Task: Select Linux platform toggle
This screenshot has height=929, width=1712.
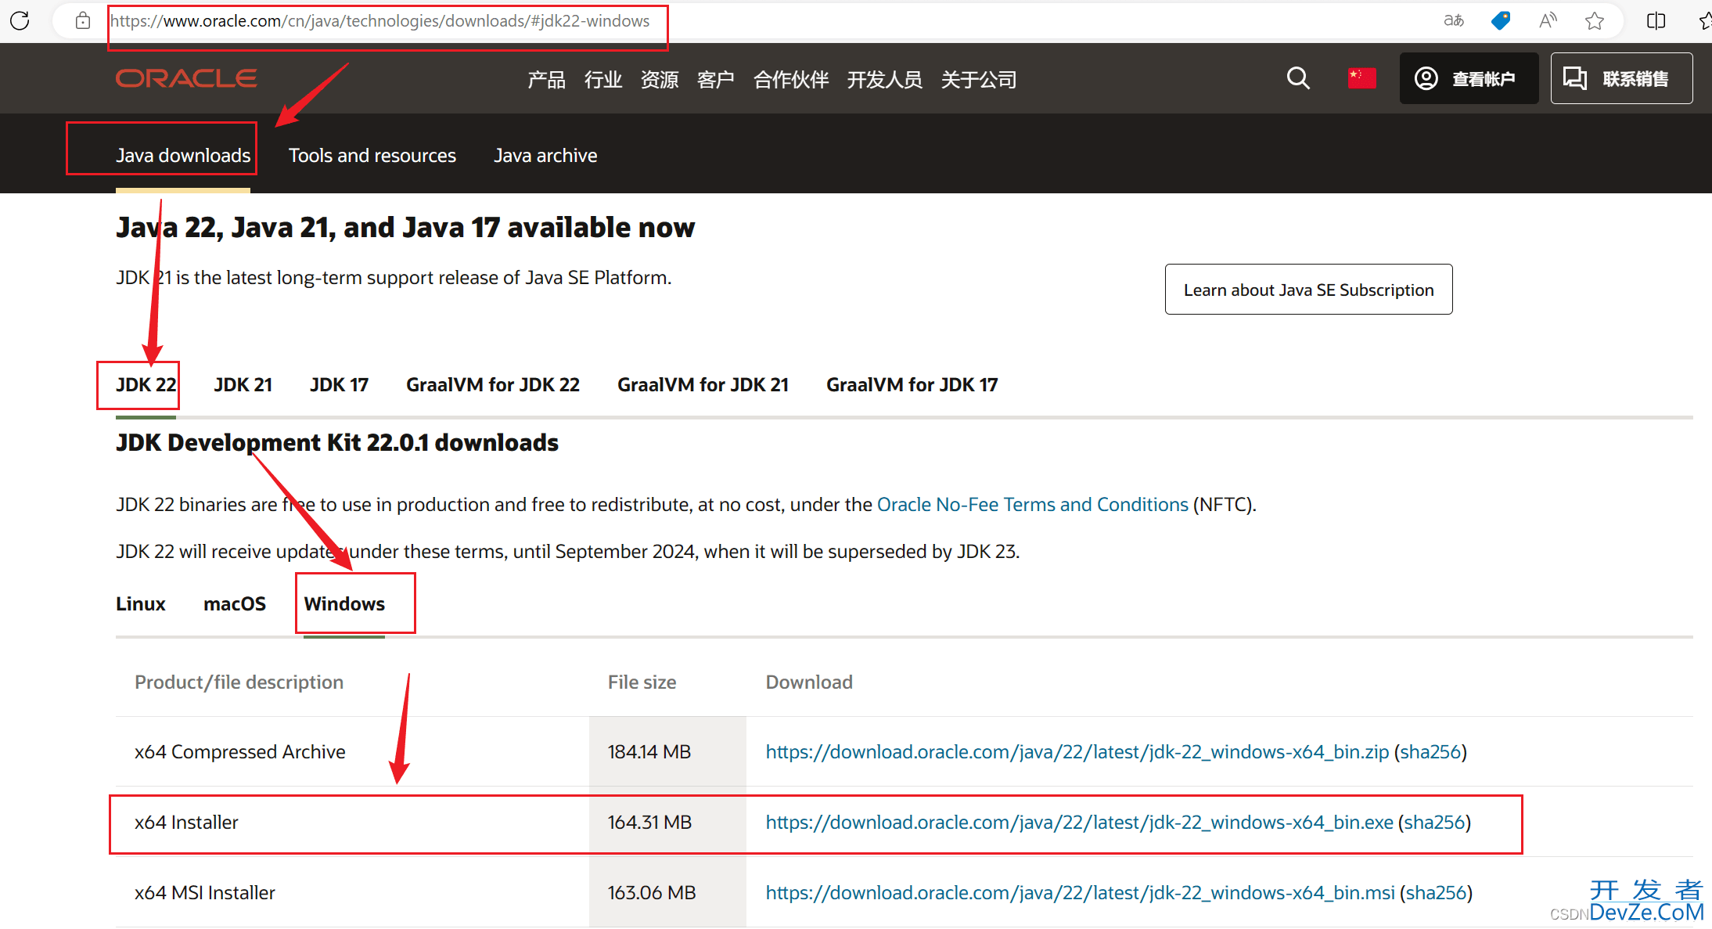Action: (x=138, y=604)
